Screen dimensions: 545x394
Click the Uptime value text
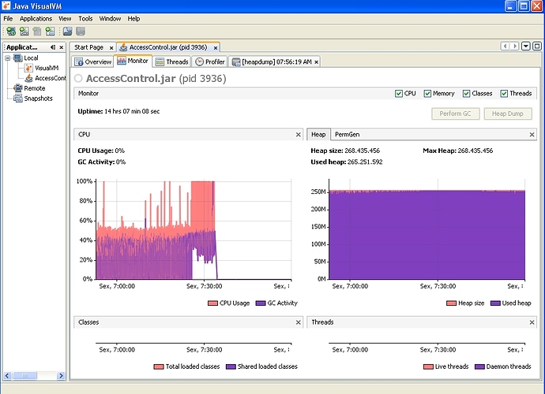pyautogui.click(x=132, y=111)
